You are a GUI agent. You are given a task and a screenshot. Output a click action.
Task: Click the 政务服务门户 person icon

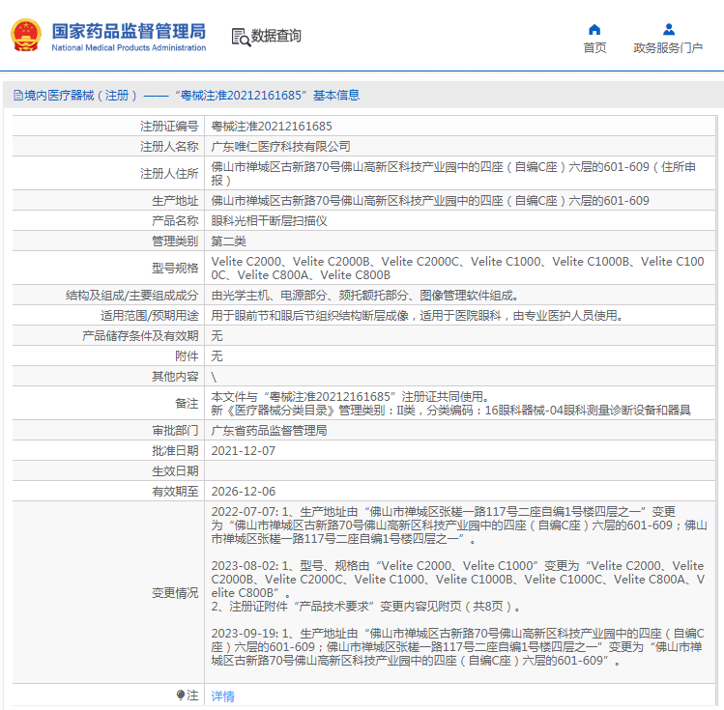(x=668, y=30)
